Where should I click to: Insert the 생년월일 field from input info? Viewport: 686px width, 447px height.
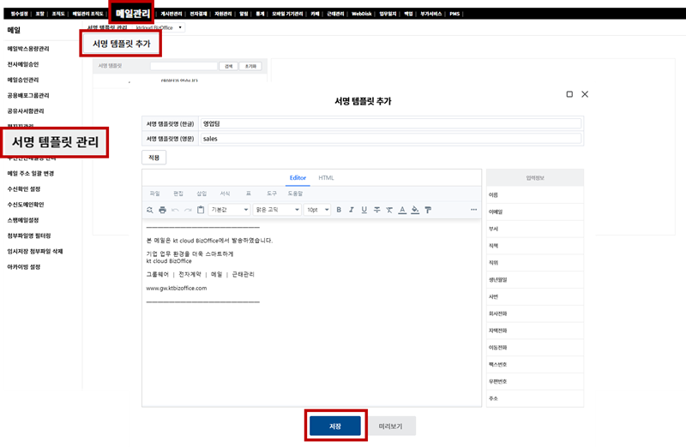tap(534, 280)
